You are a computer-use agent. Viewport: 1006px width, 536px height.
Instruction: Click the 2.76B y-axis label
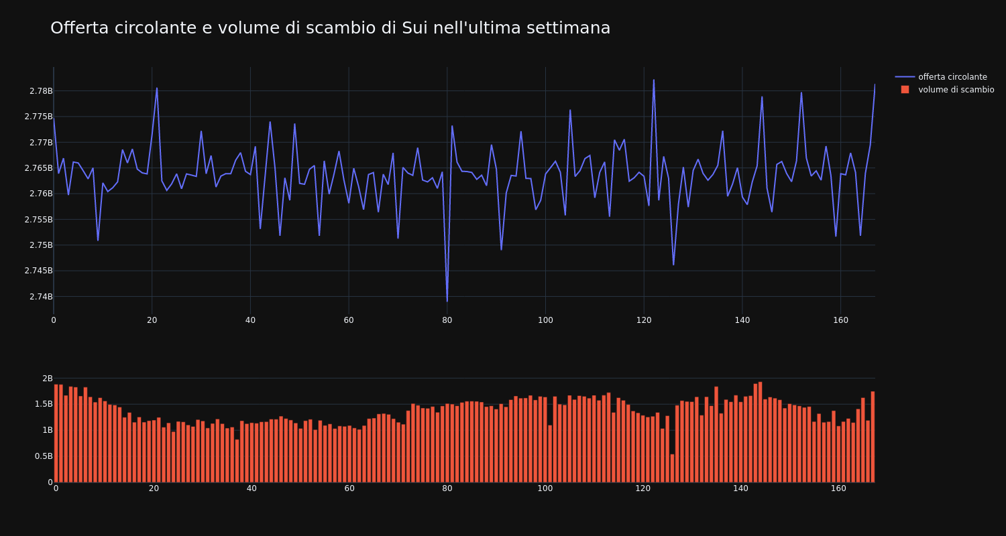coord(40,194)
